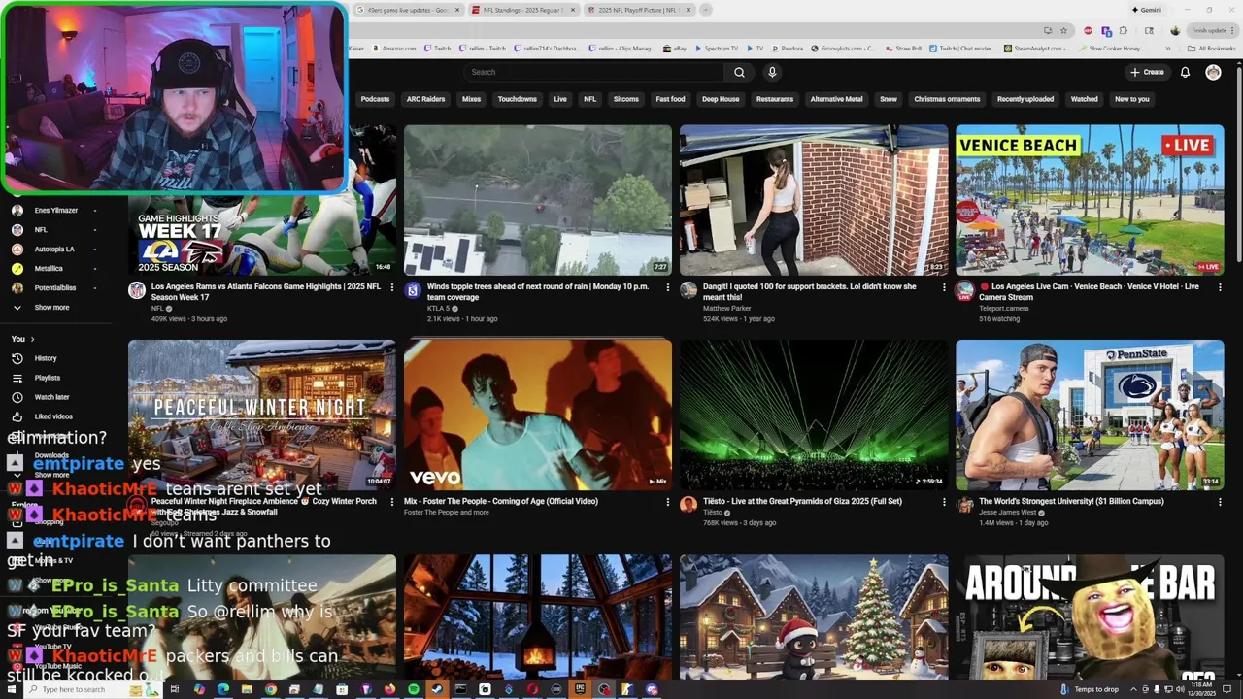Open the Create dropdown button

click(x=1147, y=72)
